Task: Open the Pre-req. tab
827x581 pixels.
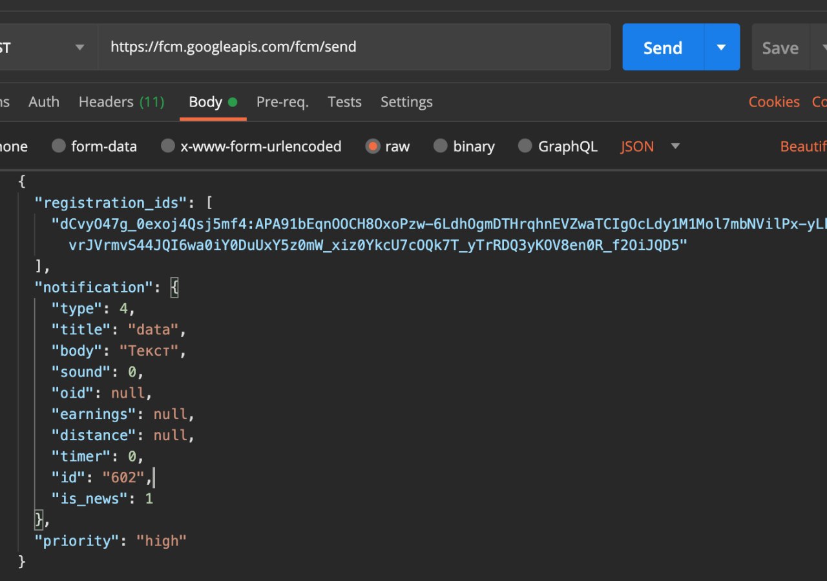Action: pos(282,102)
